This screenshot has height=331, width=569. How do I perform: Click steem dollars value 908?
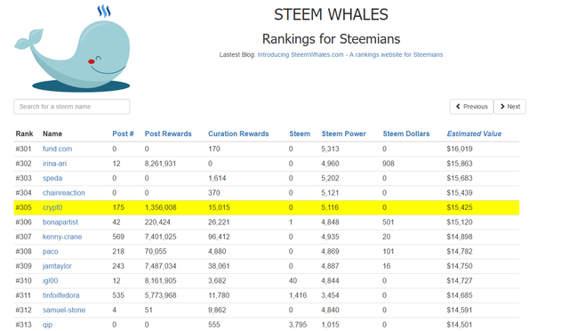point(389,164)
